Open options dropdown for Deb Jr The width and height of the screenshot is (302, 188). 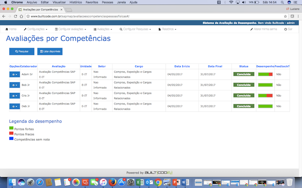point(15,106)
